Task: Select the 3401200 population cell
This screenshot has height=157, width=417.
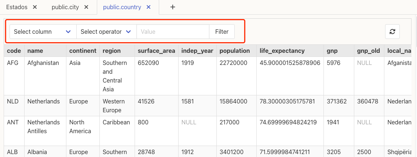Action: point(237,151)
